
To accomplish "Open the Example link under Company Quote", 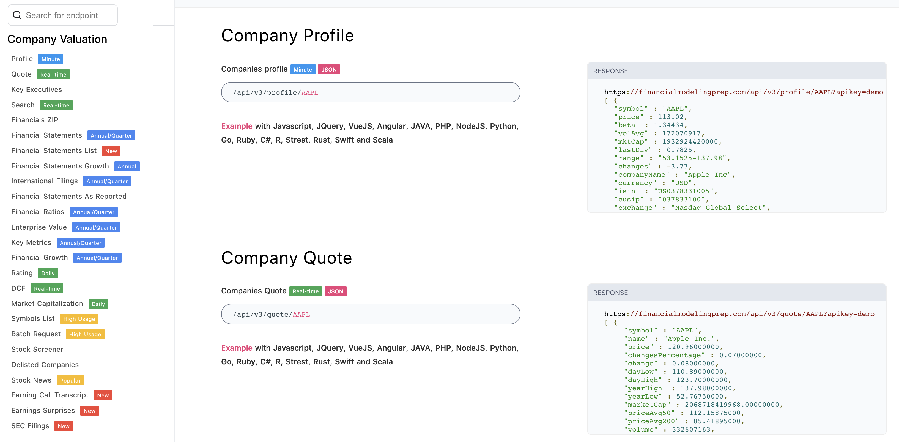I will coord(236,348).
